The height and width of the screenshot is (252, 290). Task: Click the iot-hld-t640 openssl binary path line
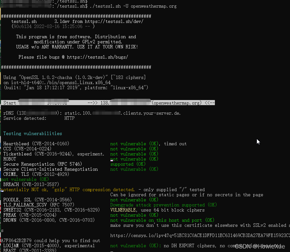coord(57,83)
